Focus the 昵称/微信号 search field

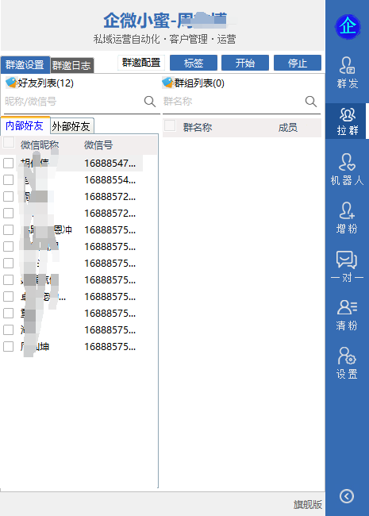pyautogui.click(x=73, y=102)
